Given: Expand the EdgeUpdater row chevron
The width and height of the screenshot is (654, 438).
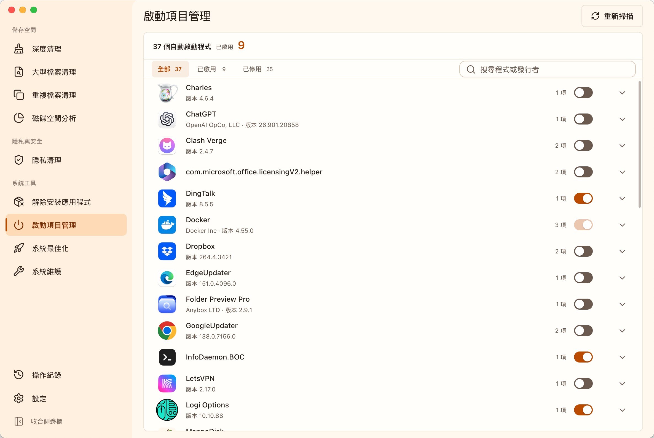Looking at the screenshot, I should (622, 278).
